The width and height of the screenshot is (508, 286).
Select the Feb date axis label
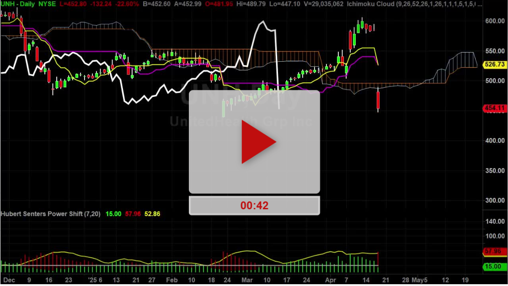pos(172,280)
